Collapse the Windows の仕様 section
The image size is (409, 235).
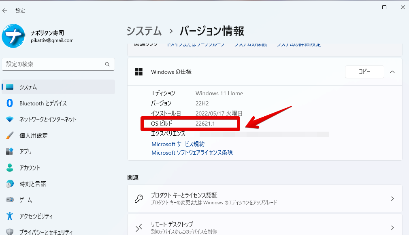(392, 72)
